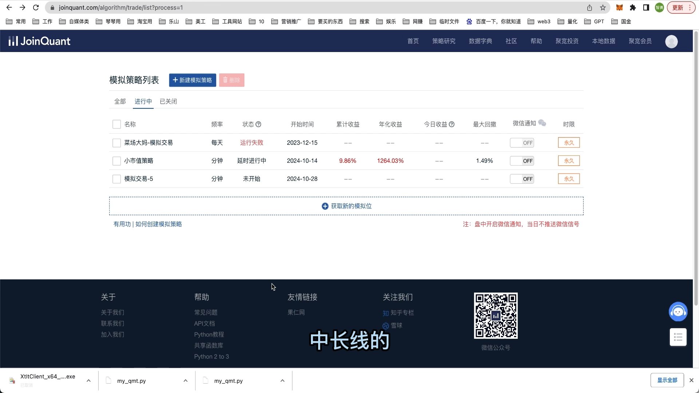Toggle WeChat notification for 小市值策略
The width and height of the screenshot is (699, 393).
pos(522,161)
